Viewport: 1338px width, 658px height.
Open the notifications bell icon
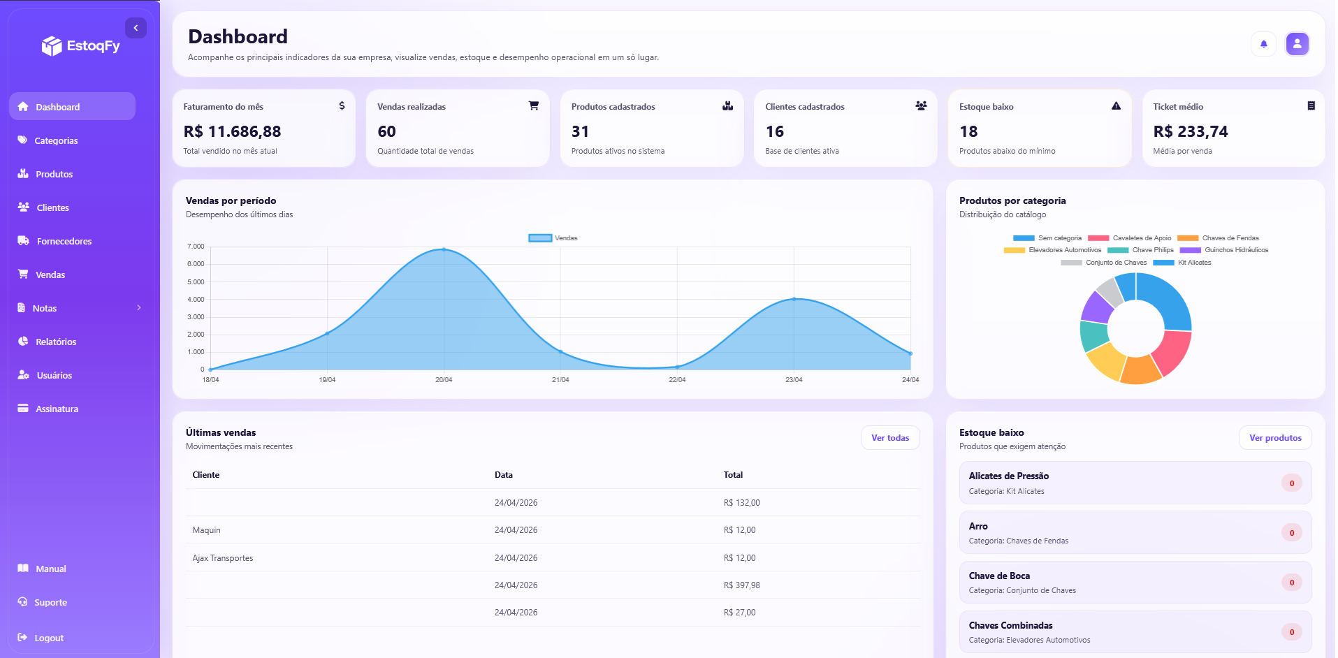coord(1263,44)
